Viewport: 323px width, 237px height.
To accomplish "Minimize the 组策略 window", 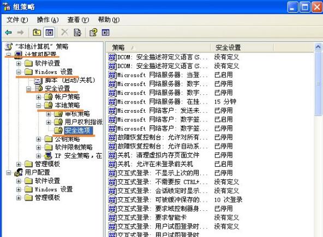I will coord(292,7).
